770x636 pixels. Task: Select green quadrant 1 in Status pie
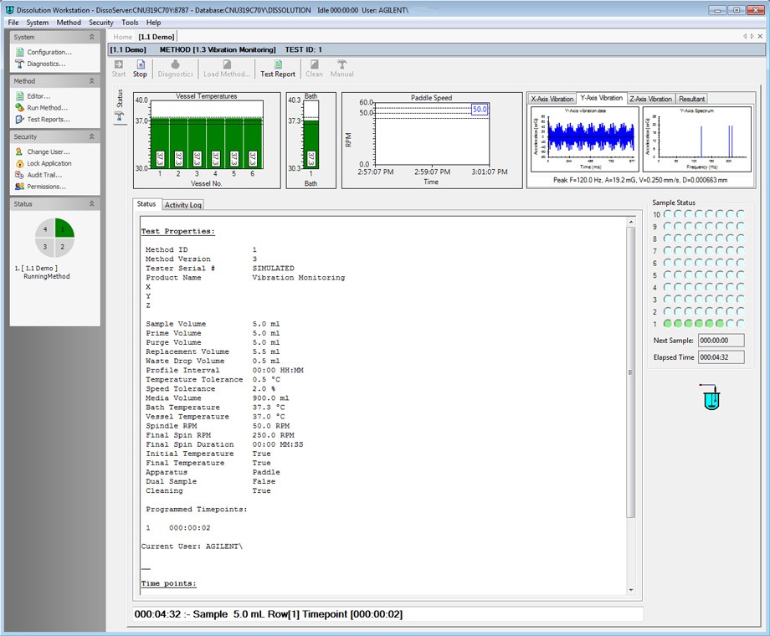[x=64, y=228]
